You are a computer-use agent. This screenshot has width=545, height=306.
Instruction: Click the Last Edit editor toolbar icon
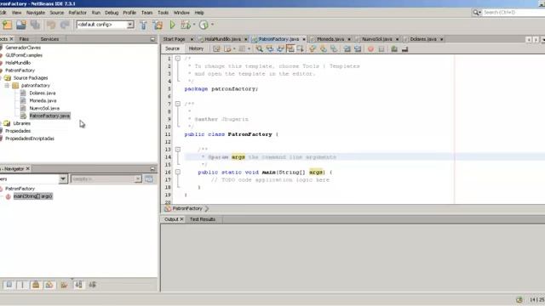tap(216, 49)
